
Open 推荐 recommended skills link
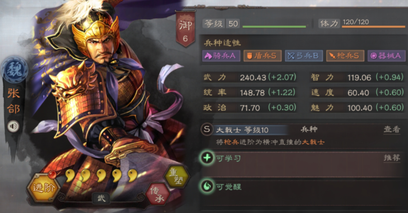click(x=392, y=157)
